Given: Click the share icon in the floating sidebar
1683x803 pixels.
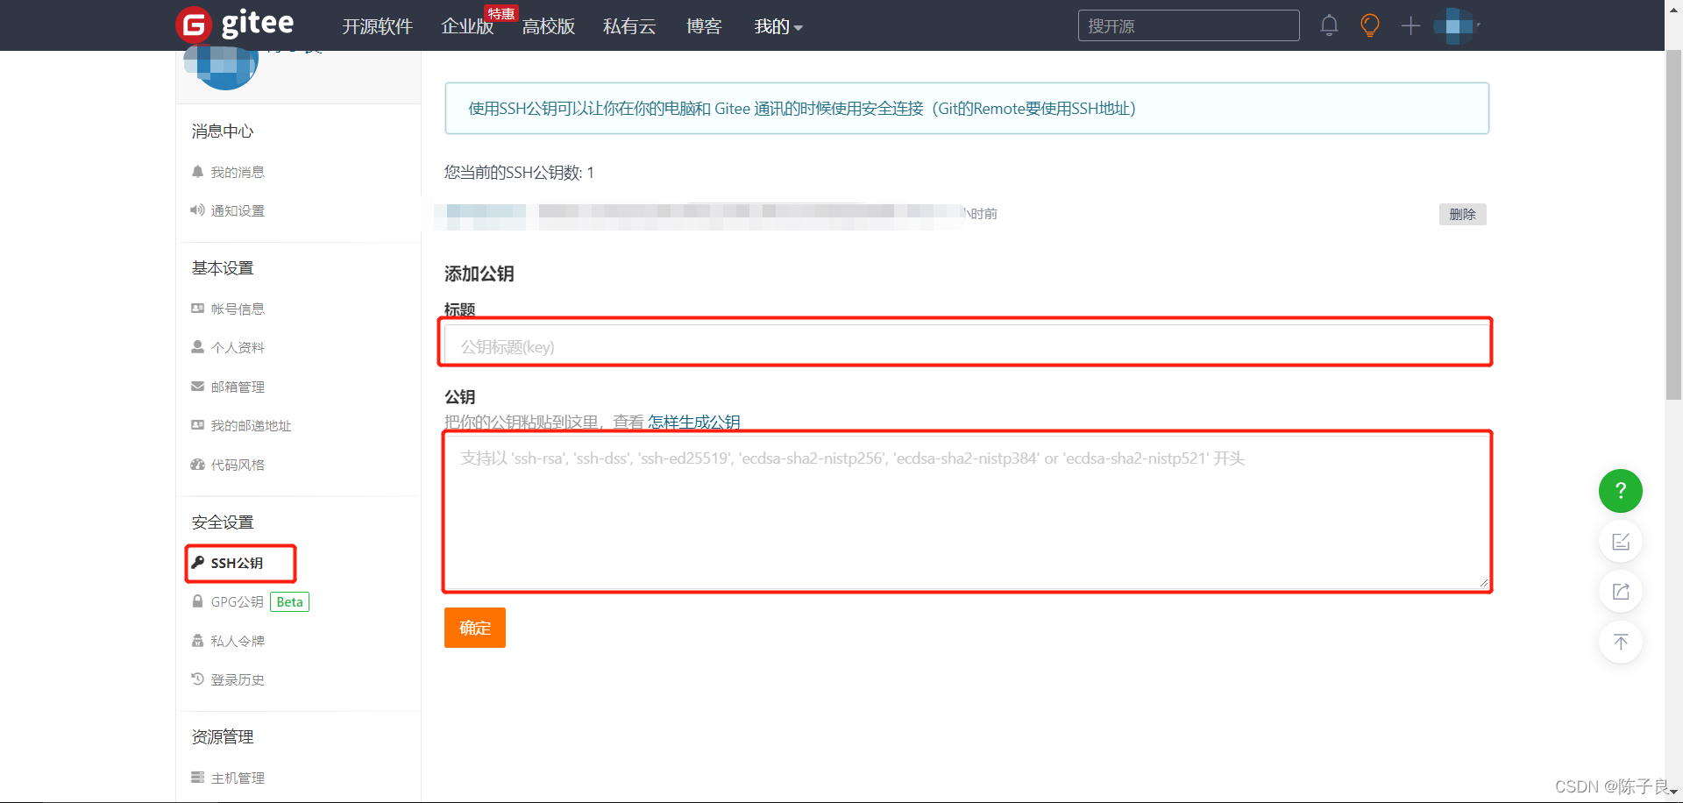Looking at the screenshot, I should (x=1621, y=591).
